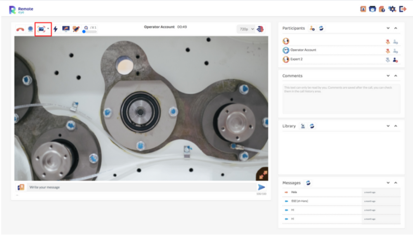Viewport: 413px width, 237px height.
Task: Open the 720p video quality dropdown
Action: [246, 29]
